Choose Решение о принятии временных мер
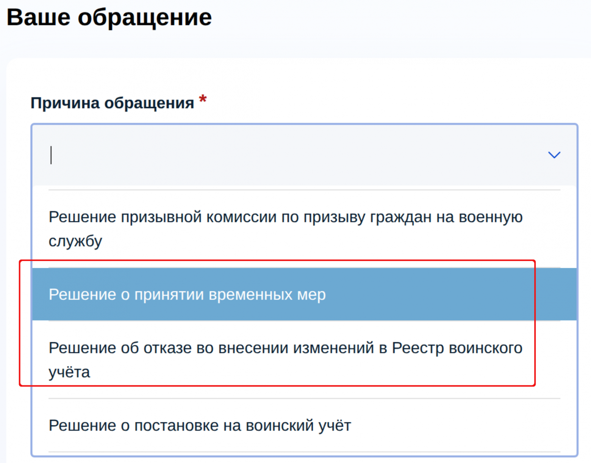 pyautogui.click(x=187, y=294)
